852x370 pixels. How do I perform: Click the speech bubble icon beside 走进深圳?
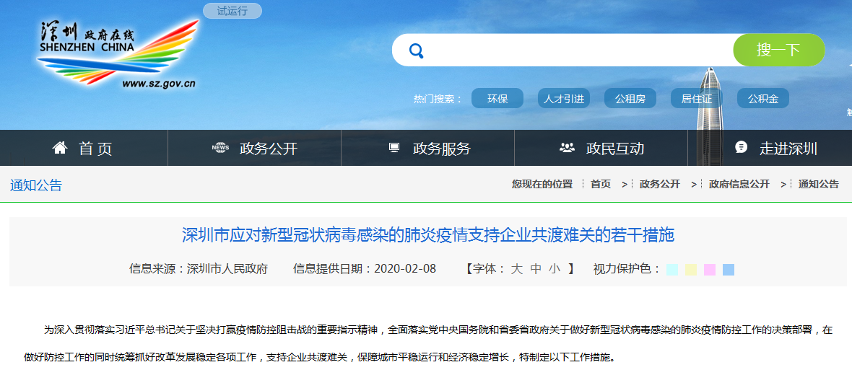pyautogui.click(x=741, y=148)
